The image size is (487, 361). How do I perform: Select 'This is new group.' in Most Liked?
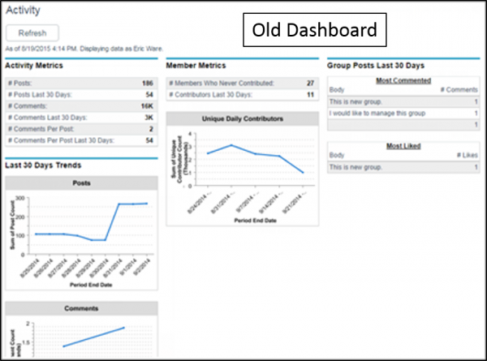403,167
